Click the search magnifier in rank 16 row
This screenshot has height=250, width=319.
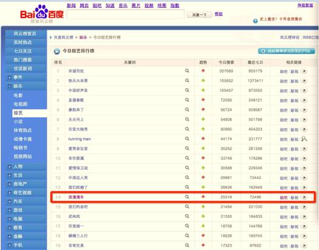[187, 216]
